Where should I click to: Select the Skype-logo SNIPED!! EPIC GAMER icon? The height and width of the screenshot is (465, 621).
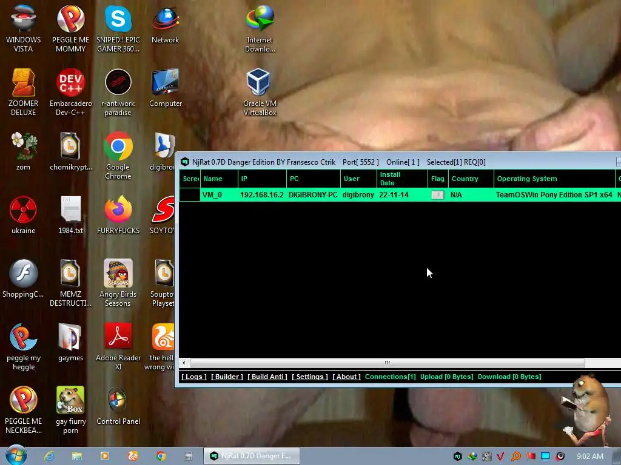coord(118,28)
